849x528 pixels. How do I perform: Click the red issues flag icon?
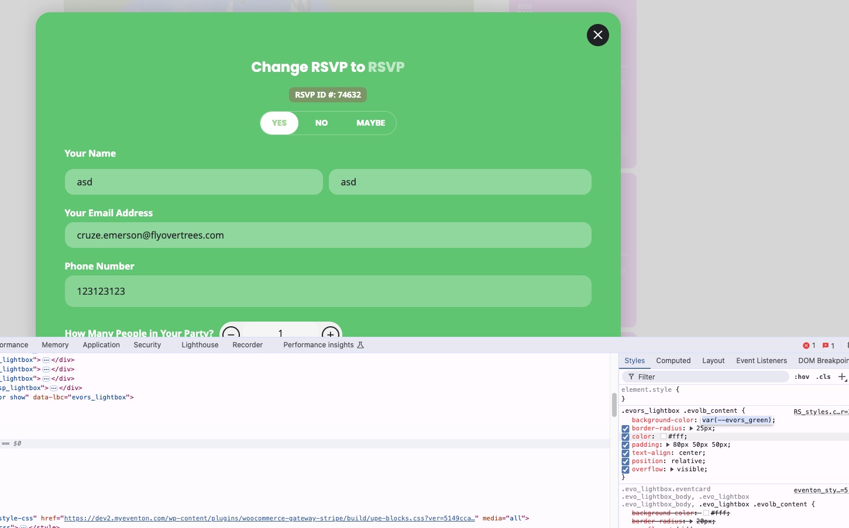[826, 346]
